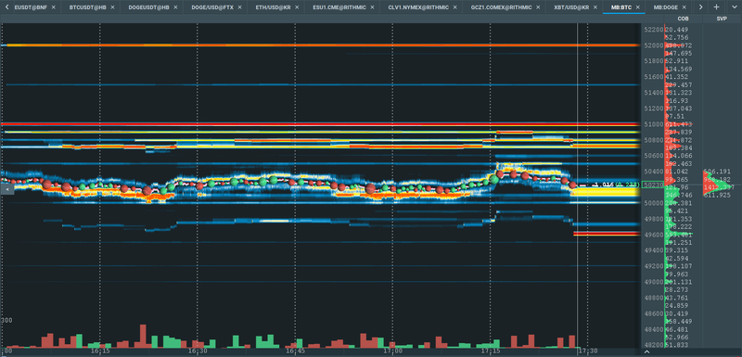Add a new instrument tab with plus
This screenshot has height=357, width=742.
click(716, 7)
